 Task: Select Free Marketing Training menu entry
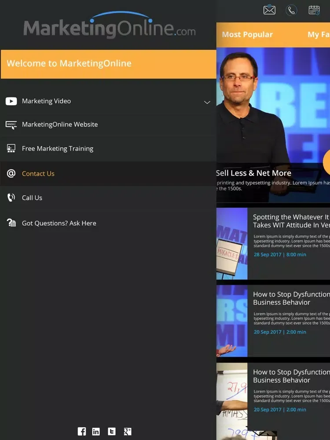click(x=108, y=148)
